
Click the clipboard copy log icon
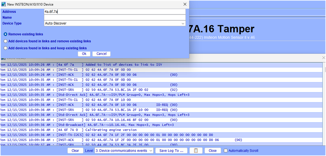(196, 151)
